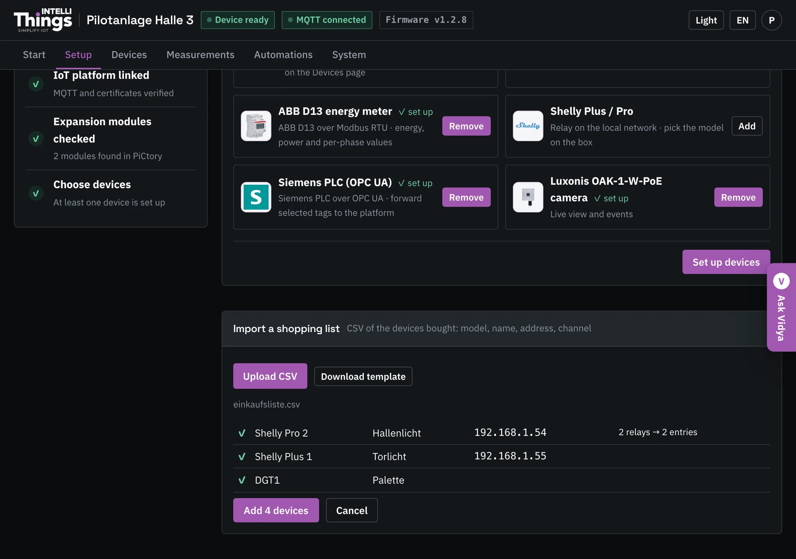This screenshot has height=559, width=796.
Task: Click the Expansion modules checked checkmark icon
Action: click(36, 139)
